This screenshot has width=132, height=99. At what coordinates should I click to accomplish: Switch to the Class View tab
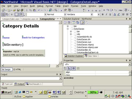click(91, 56)
